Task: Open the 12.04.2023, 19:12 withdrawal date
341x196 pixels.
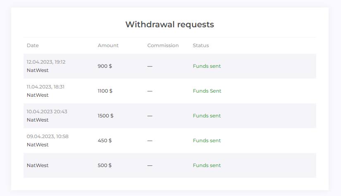Action: coord(46,62)
